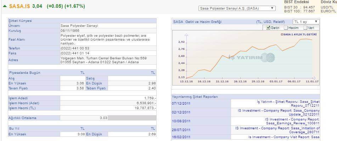The image size is (337, 141).
Task: Open Sasa_Initiation of Coverage_280711 report link
Action: pos(277,130)
